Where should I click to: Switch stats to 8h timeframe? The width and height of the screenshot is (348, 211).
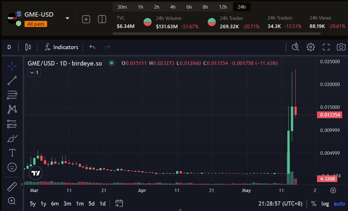[205, 7]
